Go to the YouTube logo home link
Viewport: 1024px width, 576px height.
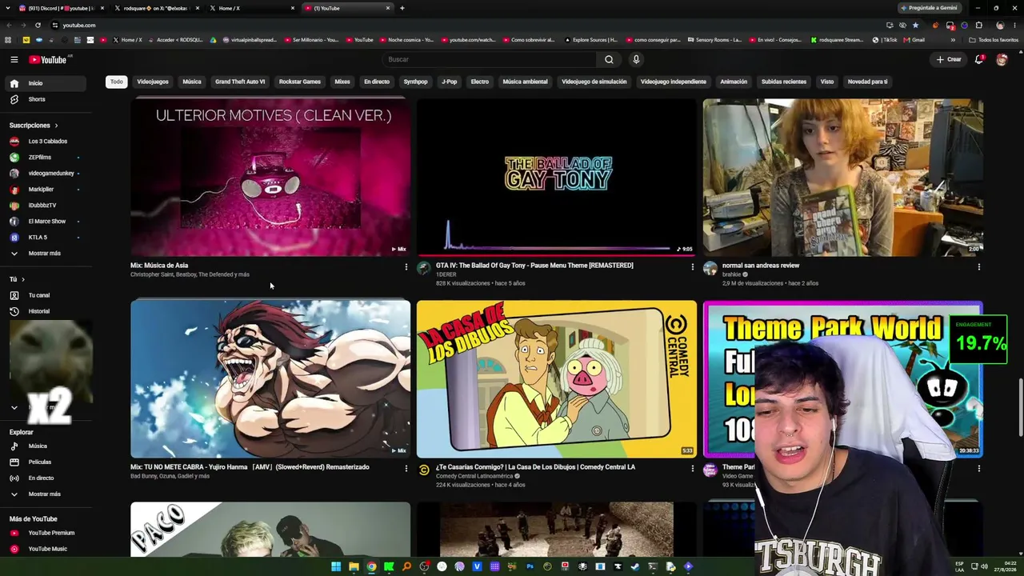(x=48, y=59)
